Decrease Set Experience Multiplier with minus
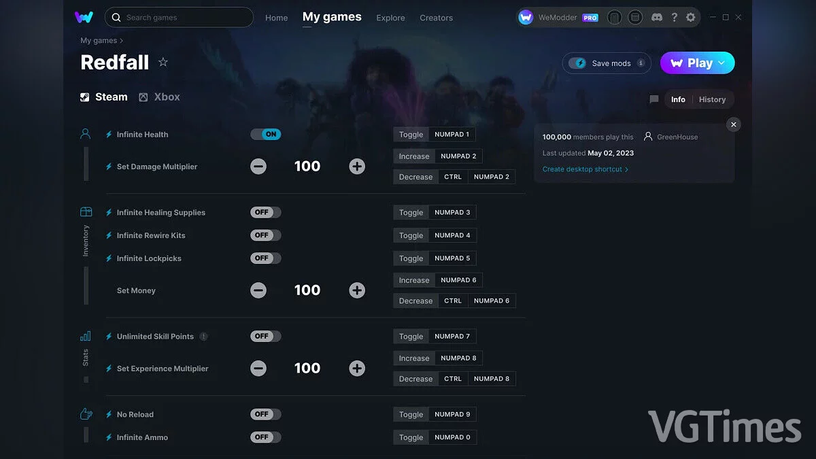This screenshot has width=816, height=459. tap(258, 369)
